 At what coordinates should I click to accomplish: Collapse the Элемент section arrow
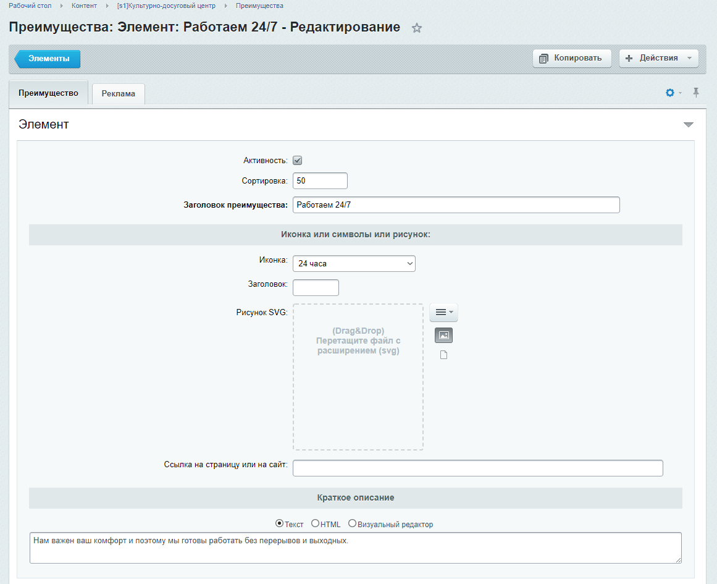[688, 124]
